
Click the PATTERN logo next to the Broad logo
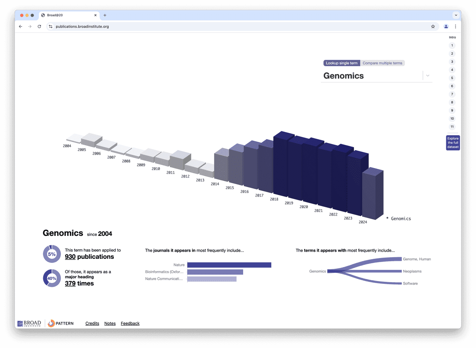(x=60, y=323)
